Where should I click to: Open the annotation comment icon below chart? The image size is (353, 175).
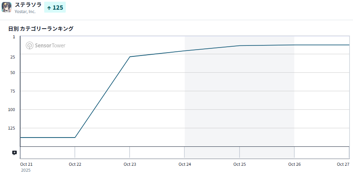[14, 153]
